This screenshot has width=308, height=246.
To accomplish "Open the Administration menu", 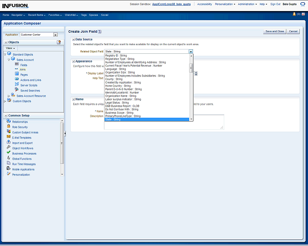I will click(x=247, y=4).
